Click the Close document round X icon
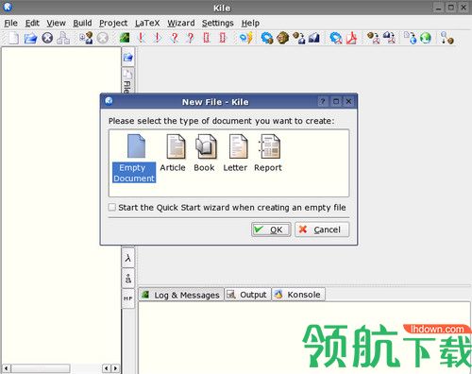 47,38
